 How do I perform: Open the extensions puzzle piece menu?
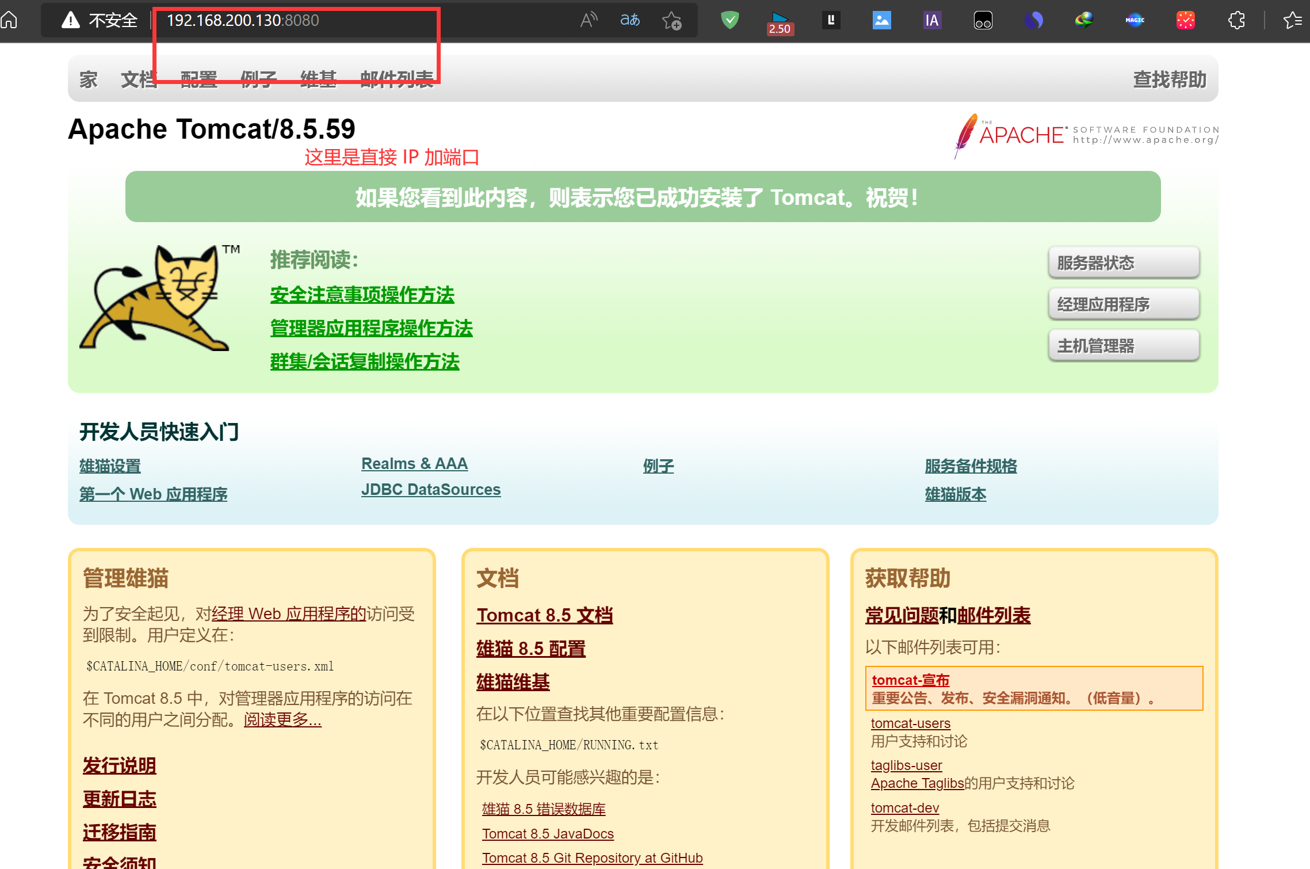1236,20
